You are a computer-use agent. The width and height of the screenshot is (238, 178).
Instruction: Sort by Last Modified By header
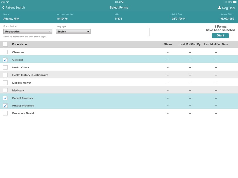coord(190,44)
